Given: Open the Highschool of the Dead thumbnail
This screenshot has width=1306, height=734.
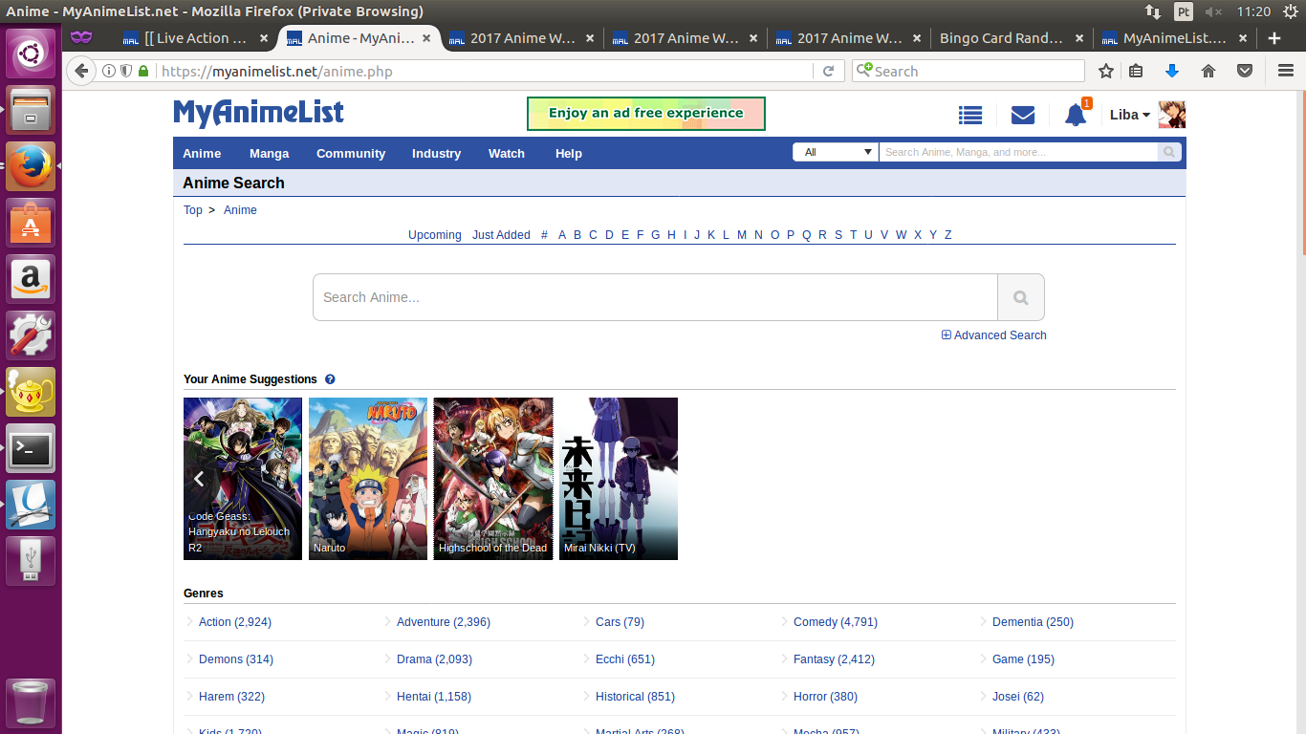Looking at the screenshot, I should pos(492,478).
